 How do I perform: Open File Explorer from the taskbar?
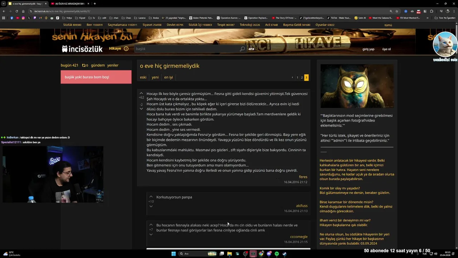tap(229, 254)
